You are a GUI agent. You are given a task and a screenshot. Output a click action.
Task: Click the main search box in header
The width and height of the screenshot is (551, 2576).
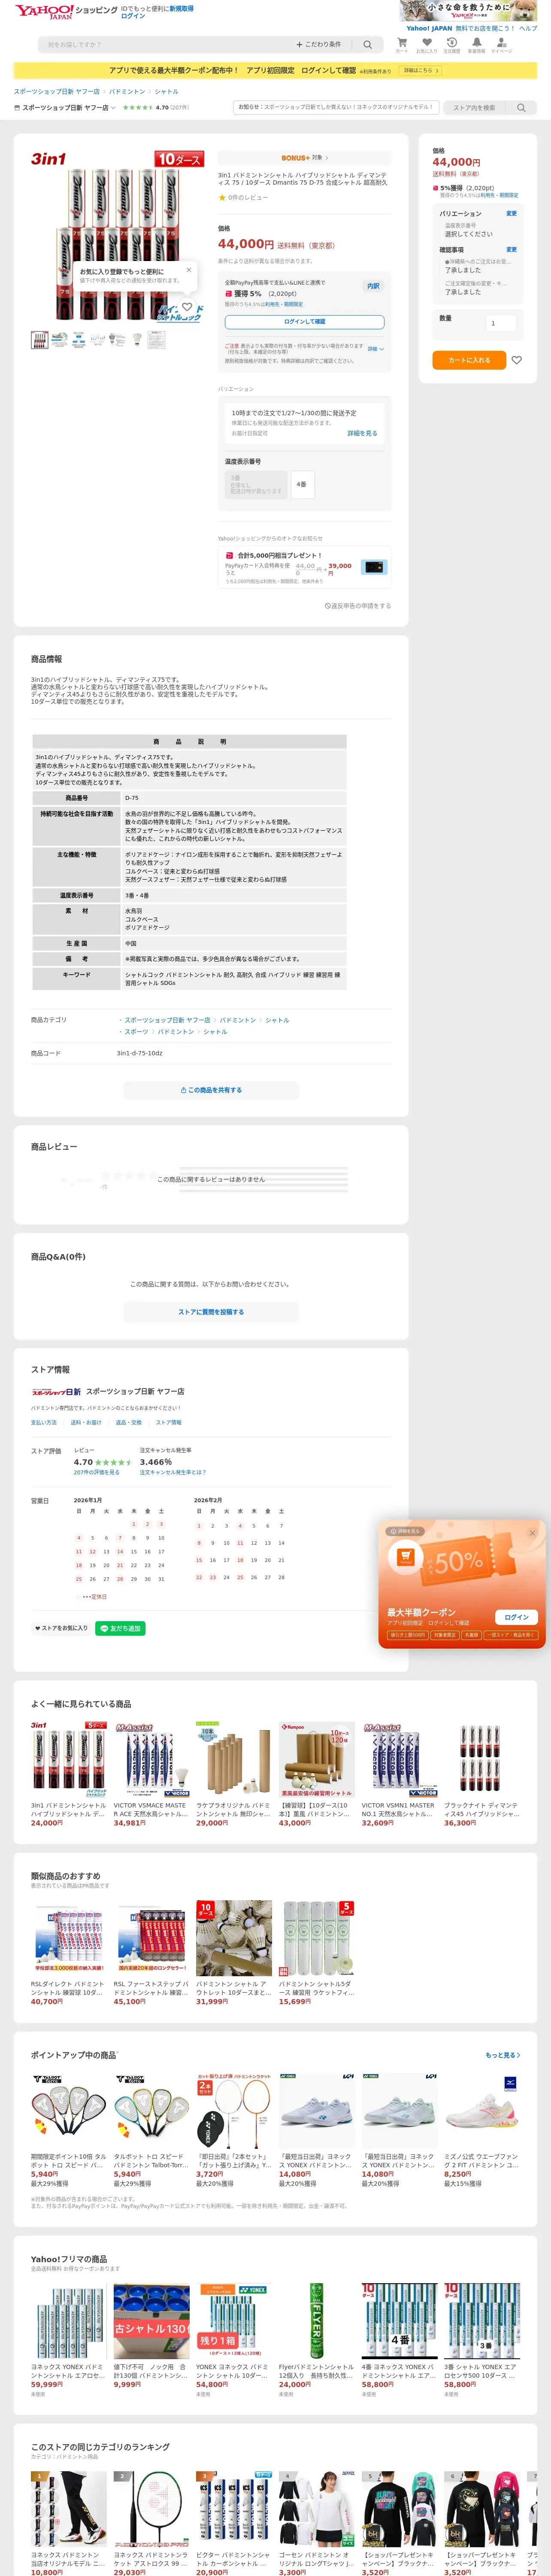pyautogui.click(x=165, y=45)
